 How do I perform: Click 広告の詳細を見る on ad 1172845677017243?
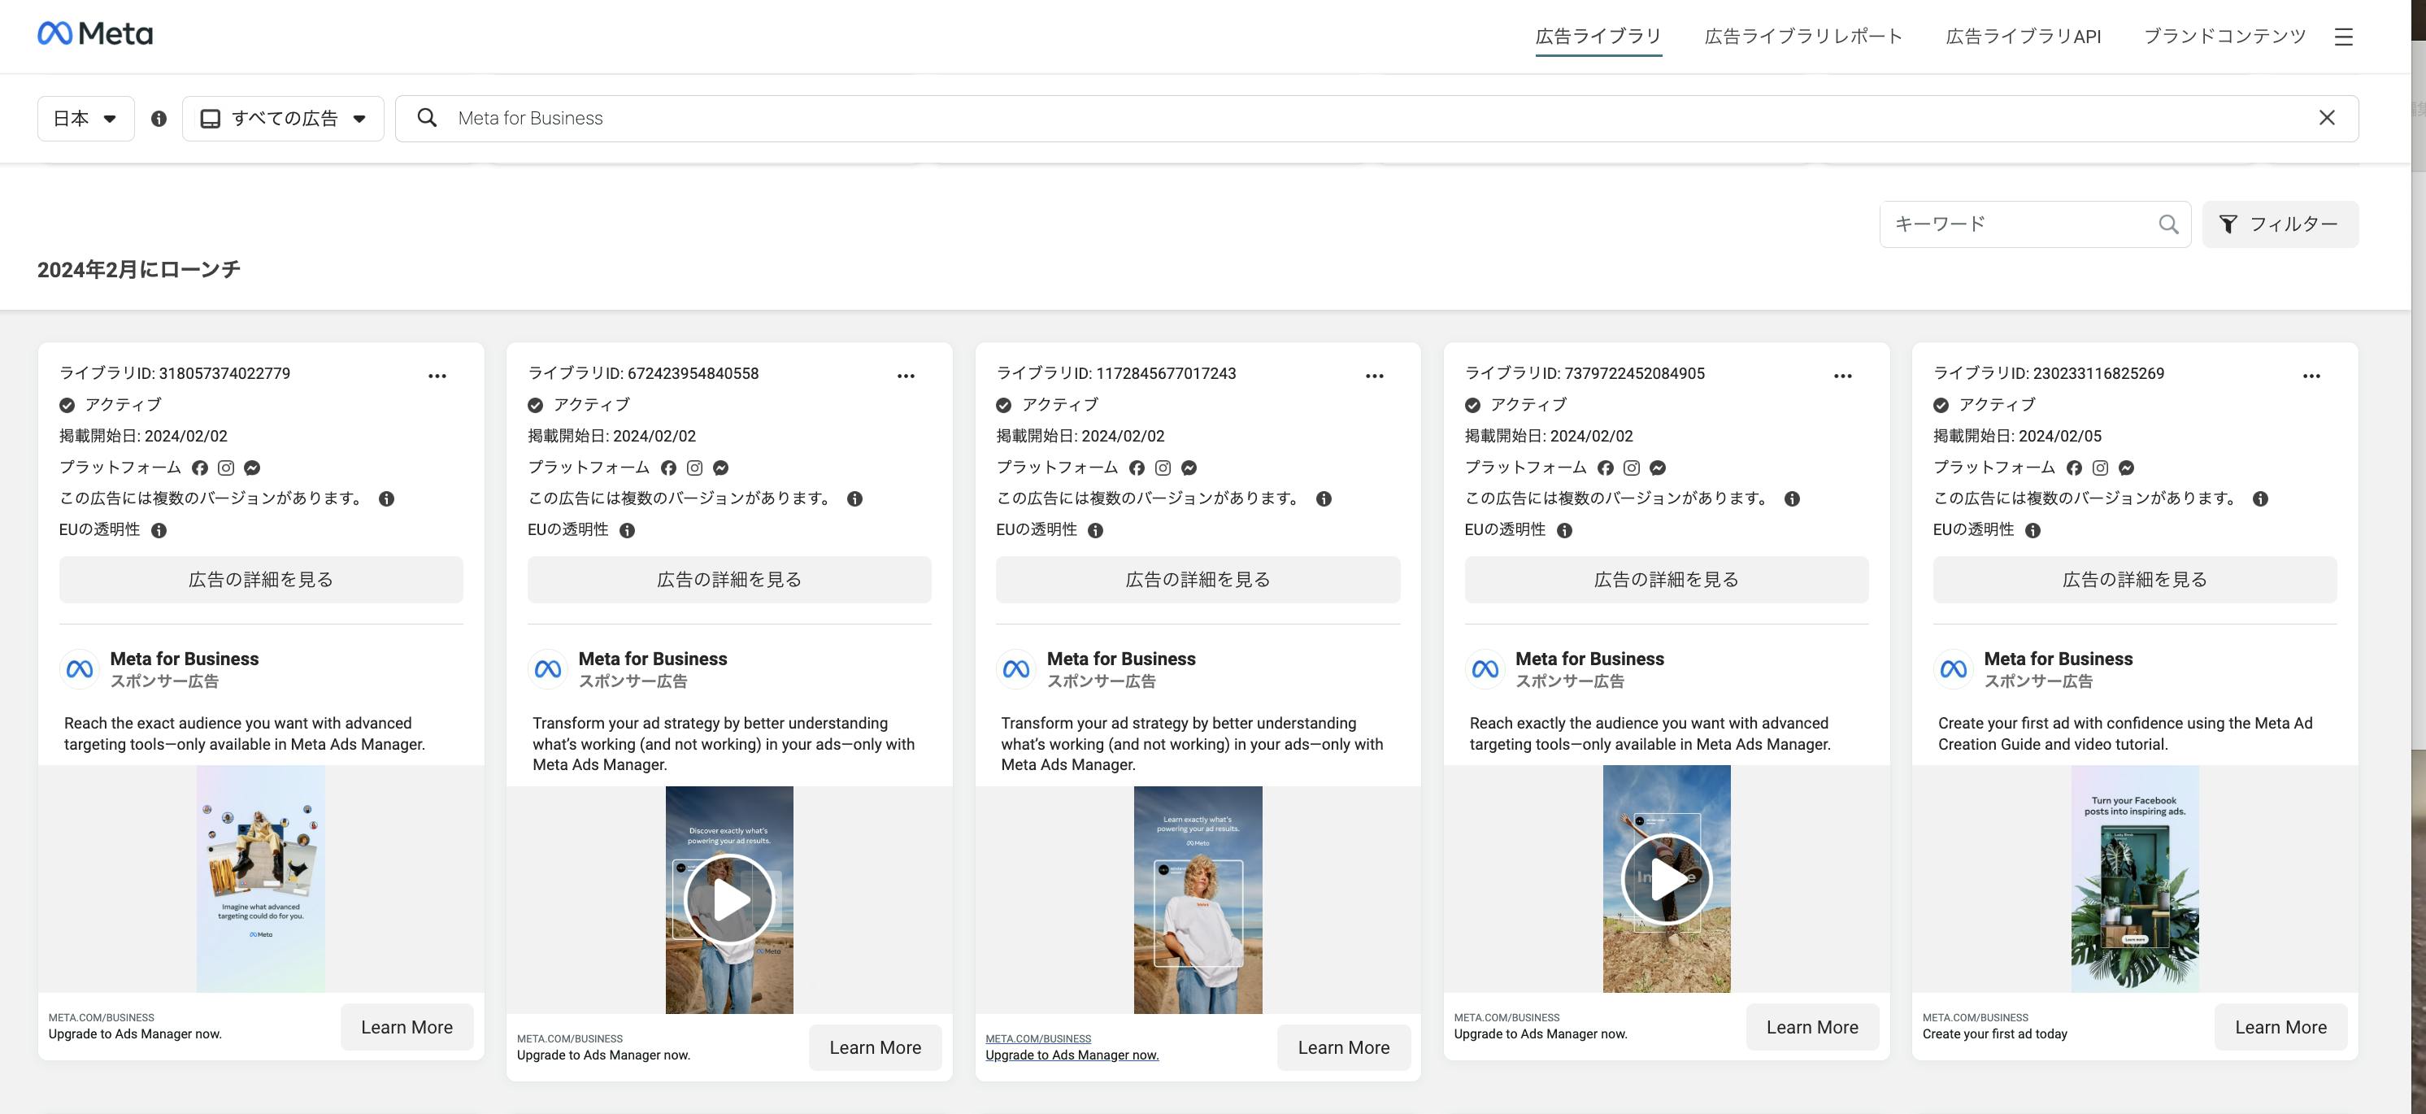coord(1197,579)
